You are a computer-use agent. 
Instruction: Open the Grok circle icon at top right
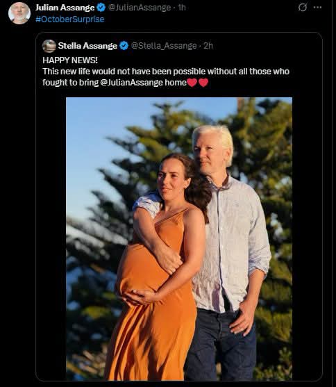point(303,8)
